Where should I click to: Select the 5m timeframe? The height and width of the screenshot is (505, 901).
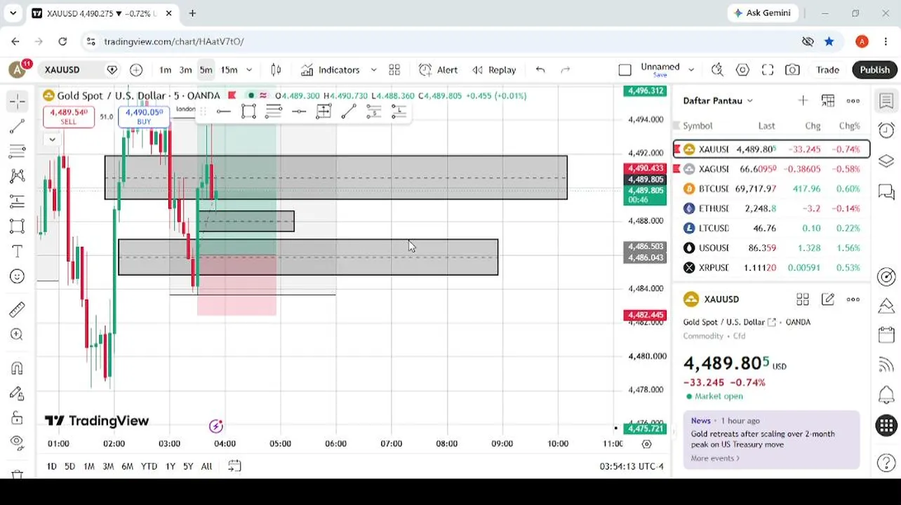[x=206, y=69]
